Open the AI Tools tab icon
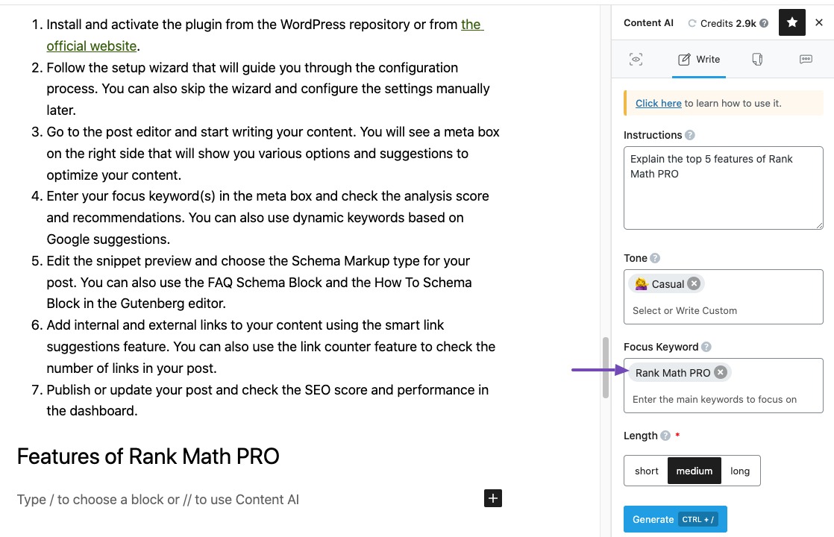 [757, 59]
